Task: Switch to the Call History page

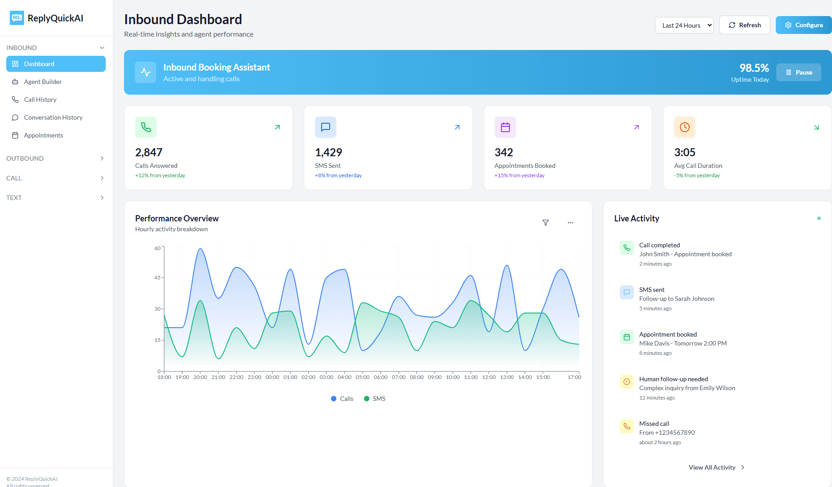Action: [x=41, y=100]
